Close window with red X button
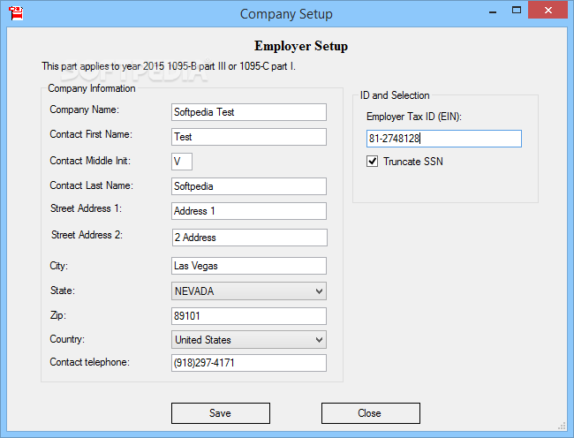Viewport: 574px width, 438px height. (548, 11)
